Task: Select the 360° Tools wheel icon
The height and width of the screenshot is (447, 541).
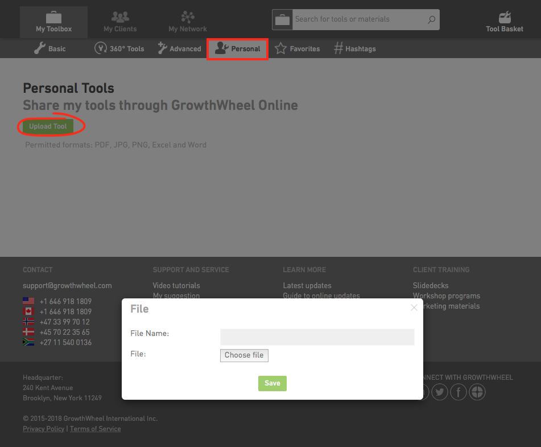Action: pyautogui.click(x=100, y=48)
